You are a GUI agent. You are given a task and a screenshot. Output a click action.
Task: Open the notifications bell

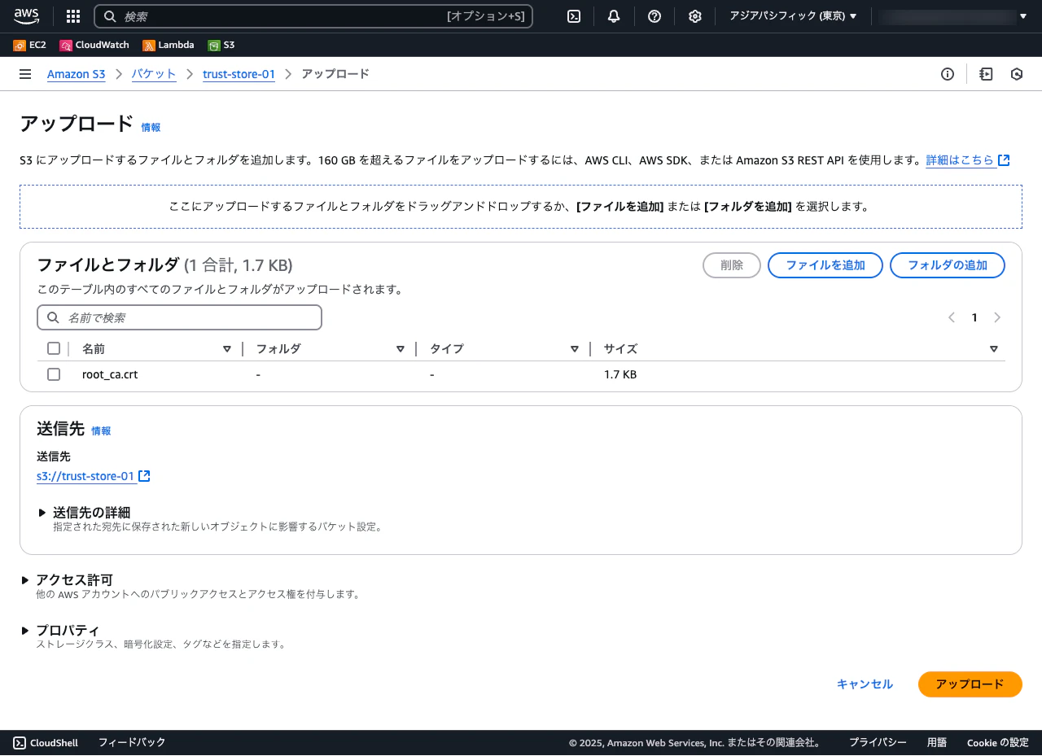[614, 16]
